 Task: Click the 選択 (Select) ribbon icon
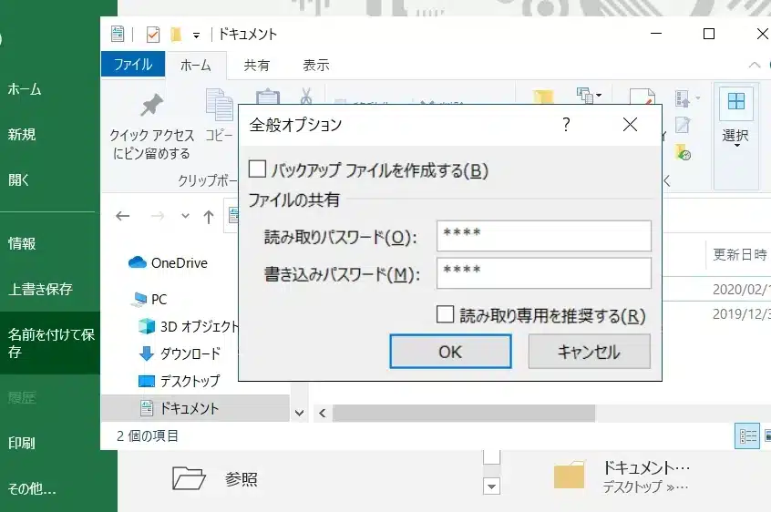(735, 102)
